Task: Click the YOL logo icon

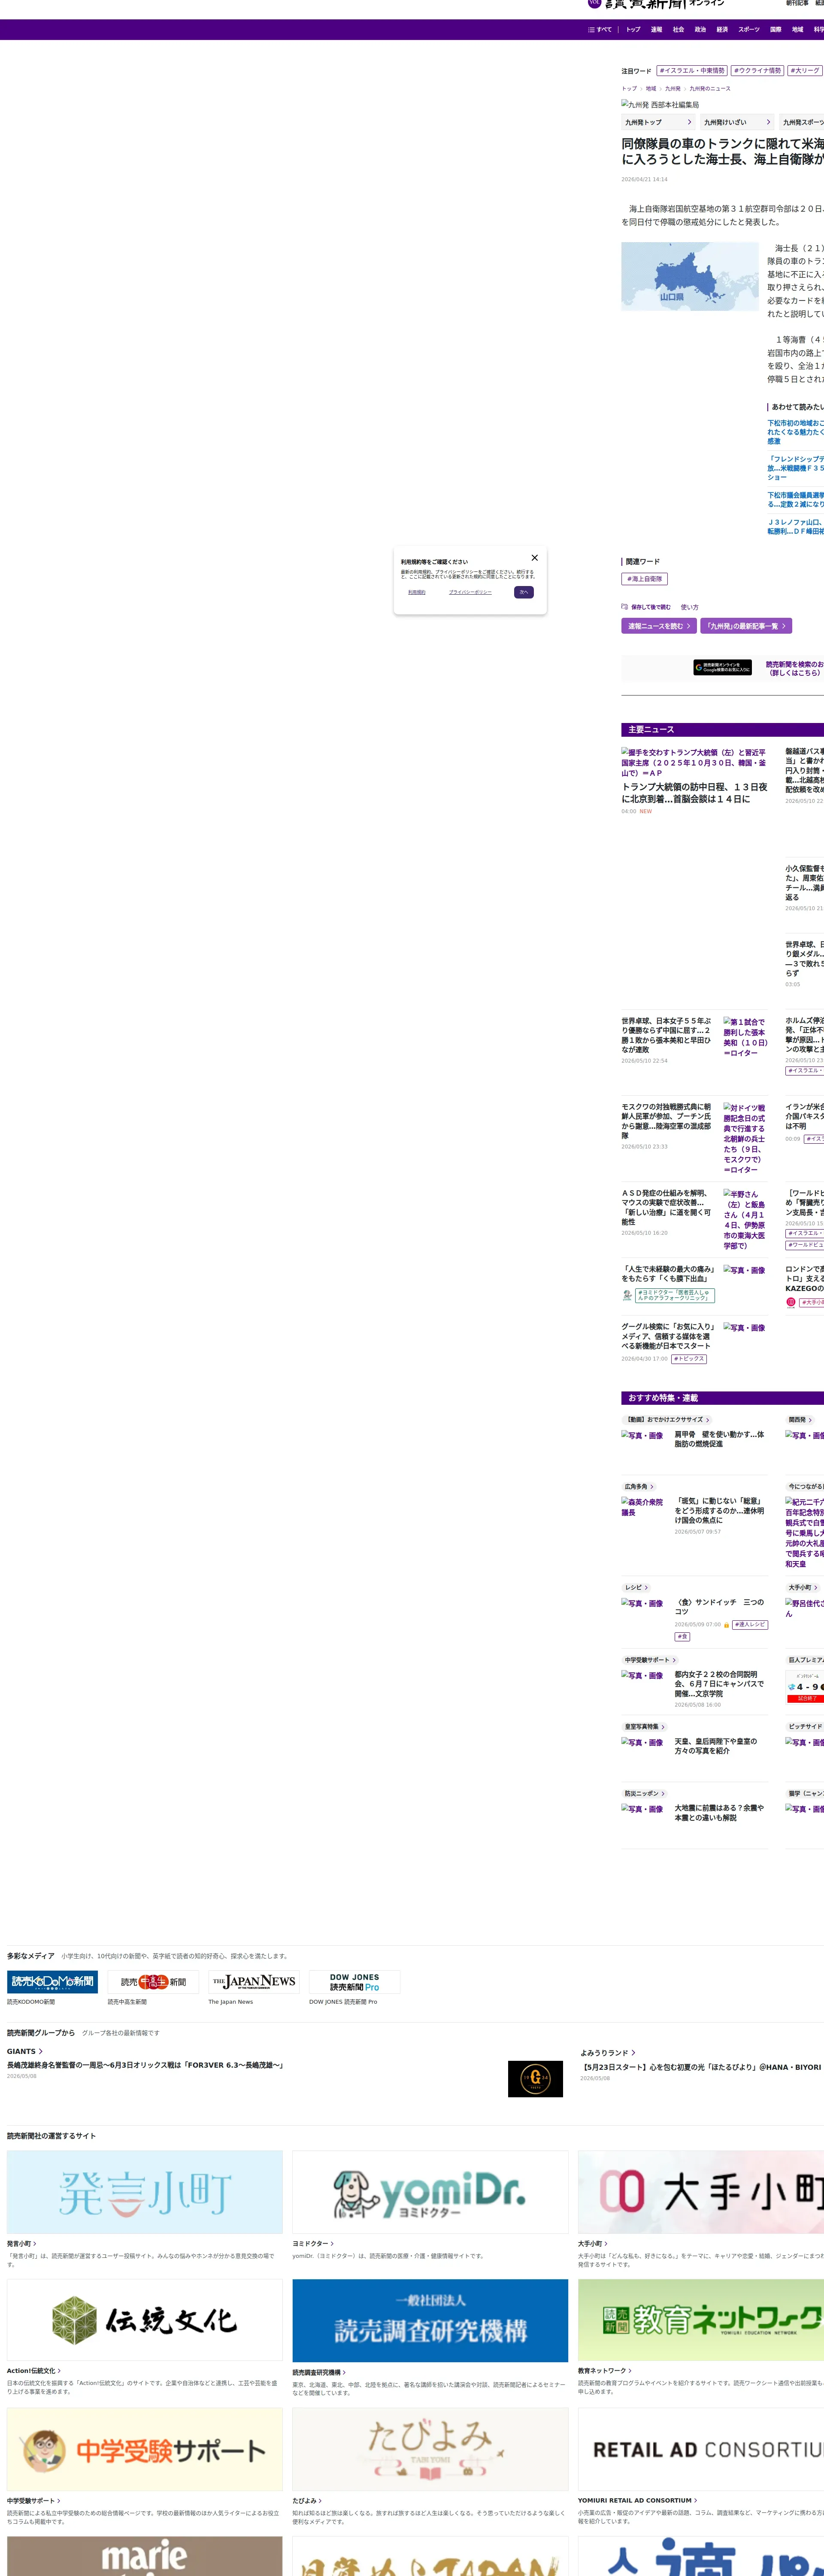Action: [x=594, y=4]
